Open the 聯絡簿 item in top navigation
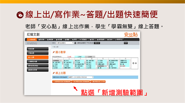 [50, 40]
